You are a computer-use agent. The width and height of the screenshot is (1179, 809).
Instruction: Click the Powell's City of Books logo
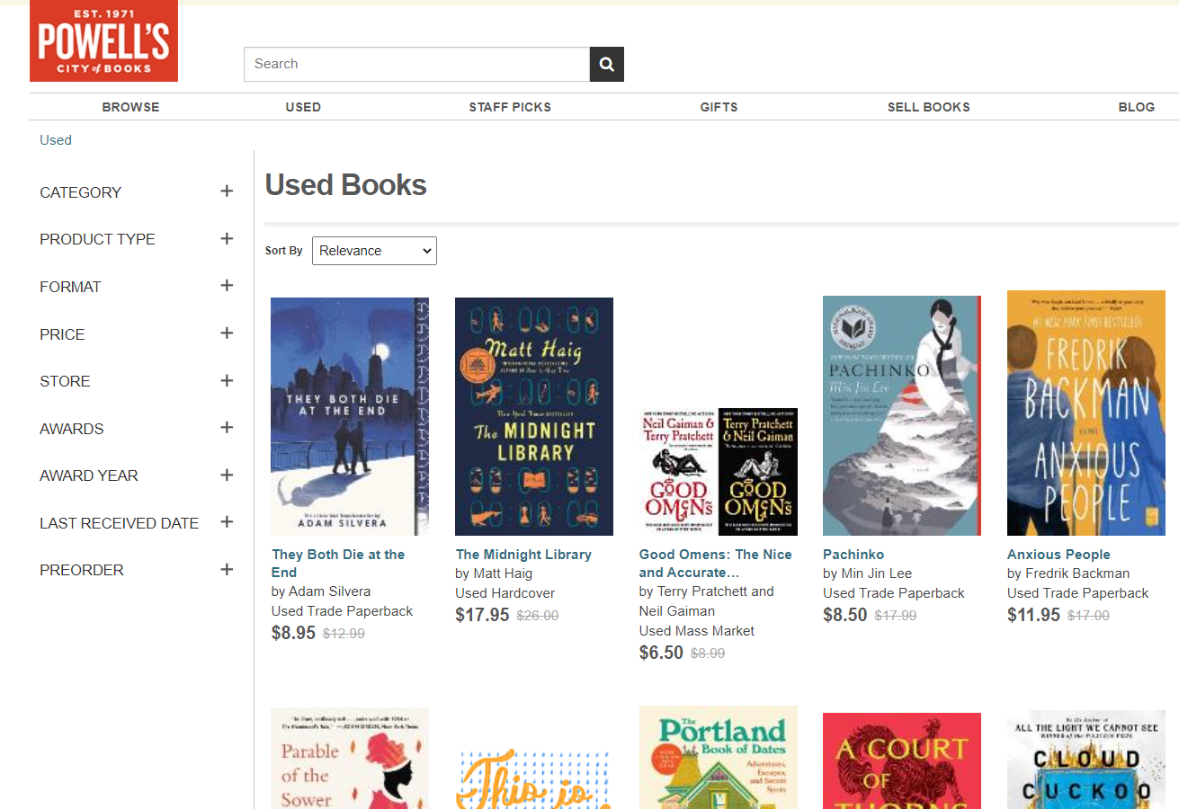(x=103, y=40)
